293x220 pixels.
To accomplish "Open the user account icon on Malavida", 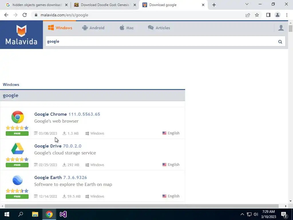I will 281,28.
